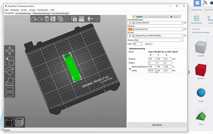Screen dimensions: 213x134
Task: Click Exportieren button in Tinkercad
Action: click(x=209, y=10)
